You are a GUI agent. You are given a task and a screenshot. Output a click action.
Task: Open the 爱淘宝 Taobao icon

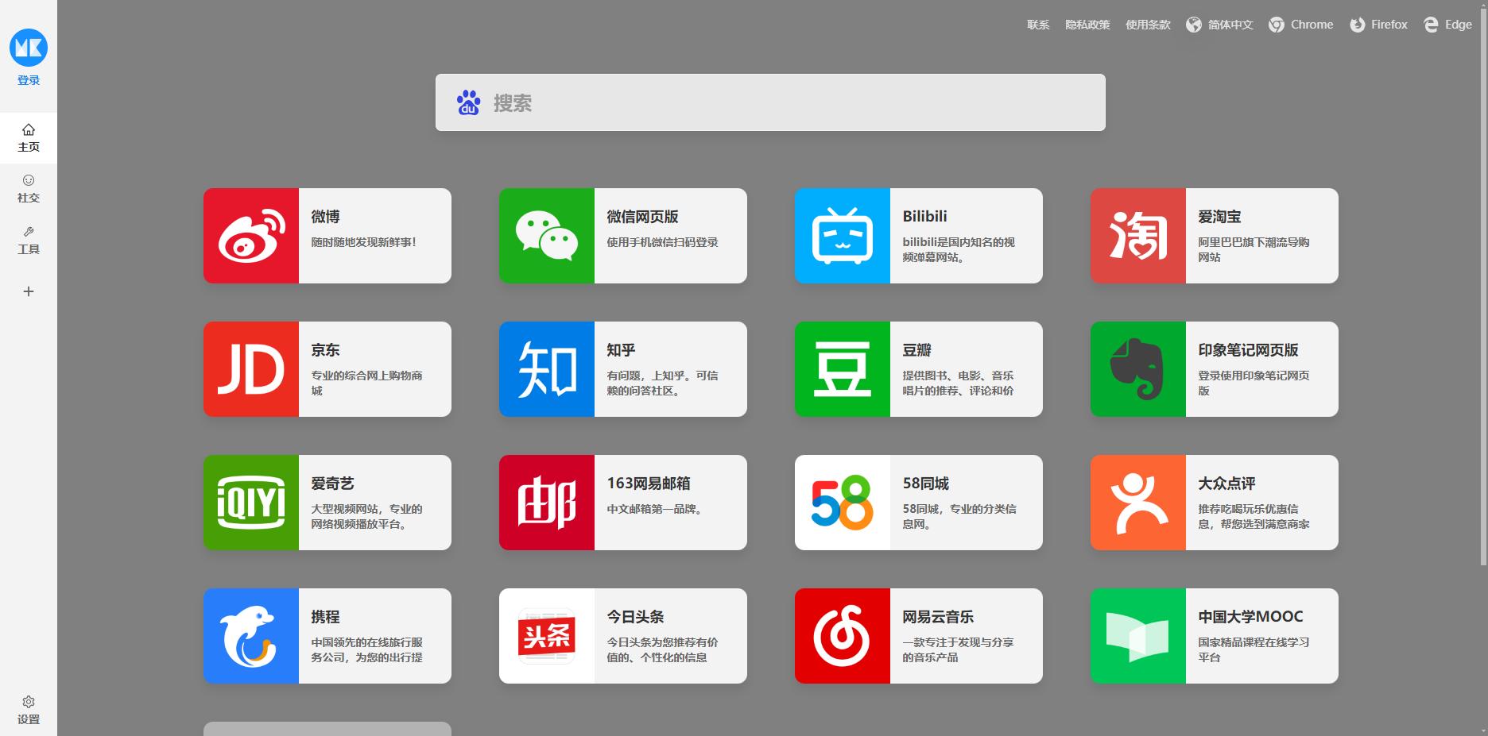1138,236
